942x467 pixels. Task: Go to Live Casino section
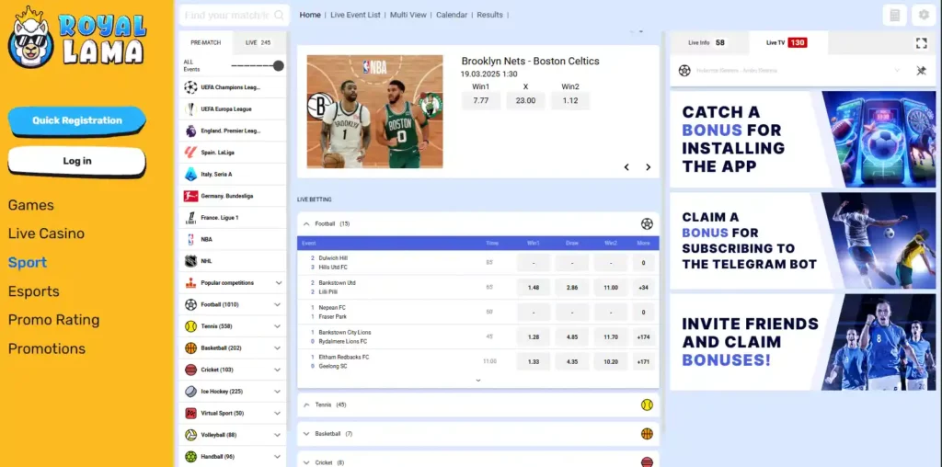tap(46, 233)
